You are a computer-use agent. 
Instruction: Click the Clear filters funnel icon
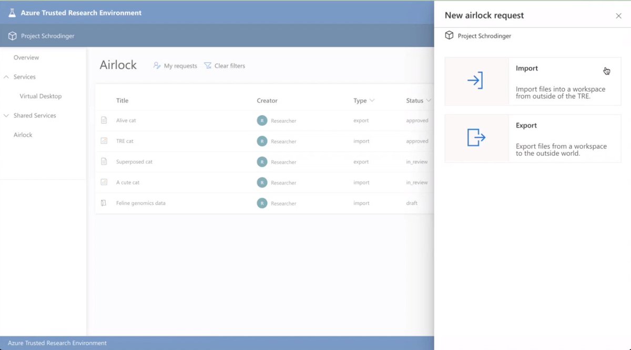(x=208, y=66)
